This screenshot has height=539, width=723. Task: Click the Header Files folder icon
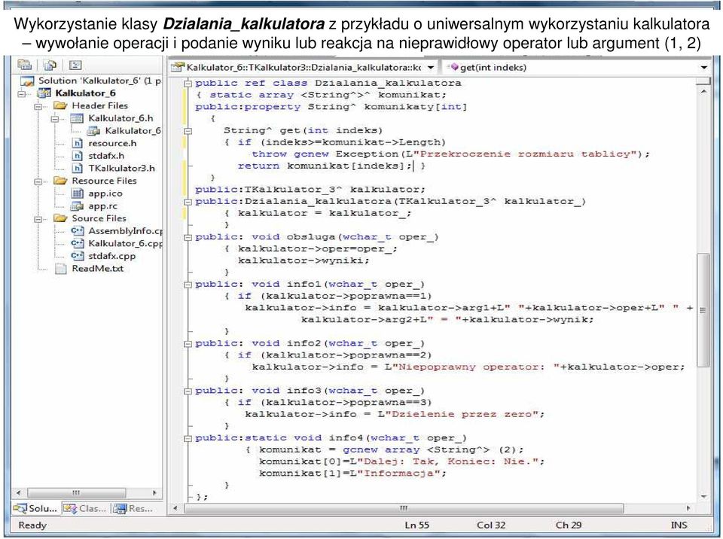point(61,105)
